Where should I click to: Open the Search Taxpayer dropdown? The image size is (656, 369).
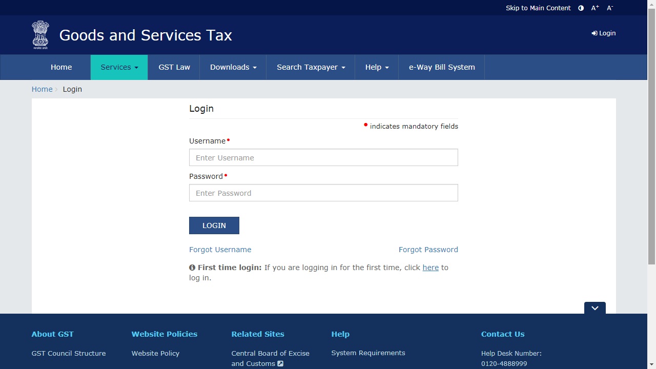[x=311, y=67]
